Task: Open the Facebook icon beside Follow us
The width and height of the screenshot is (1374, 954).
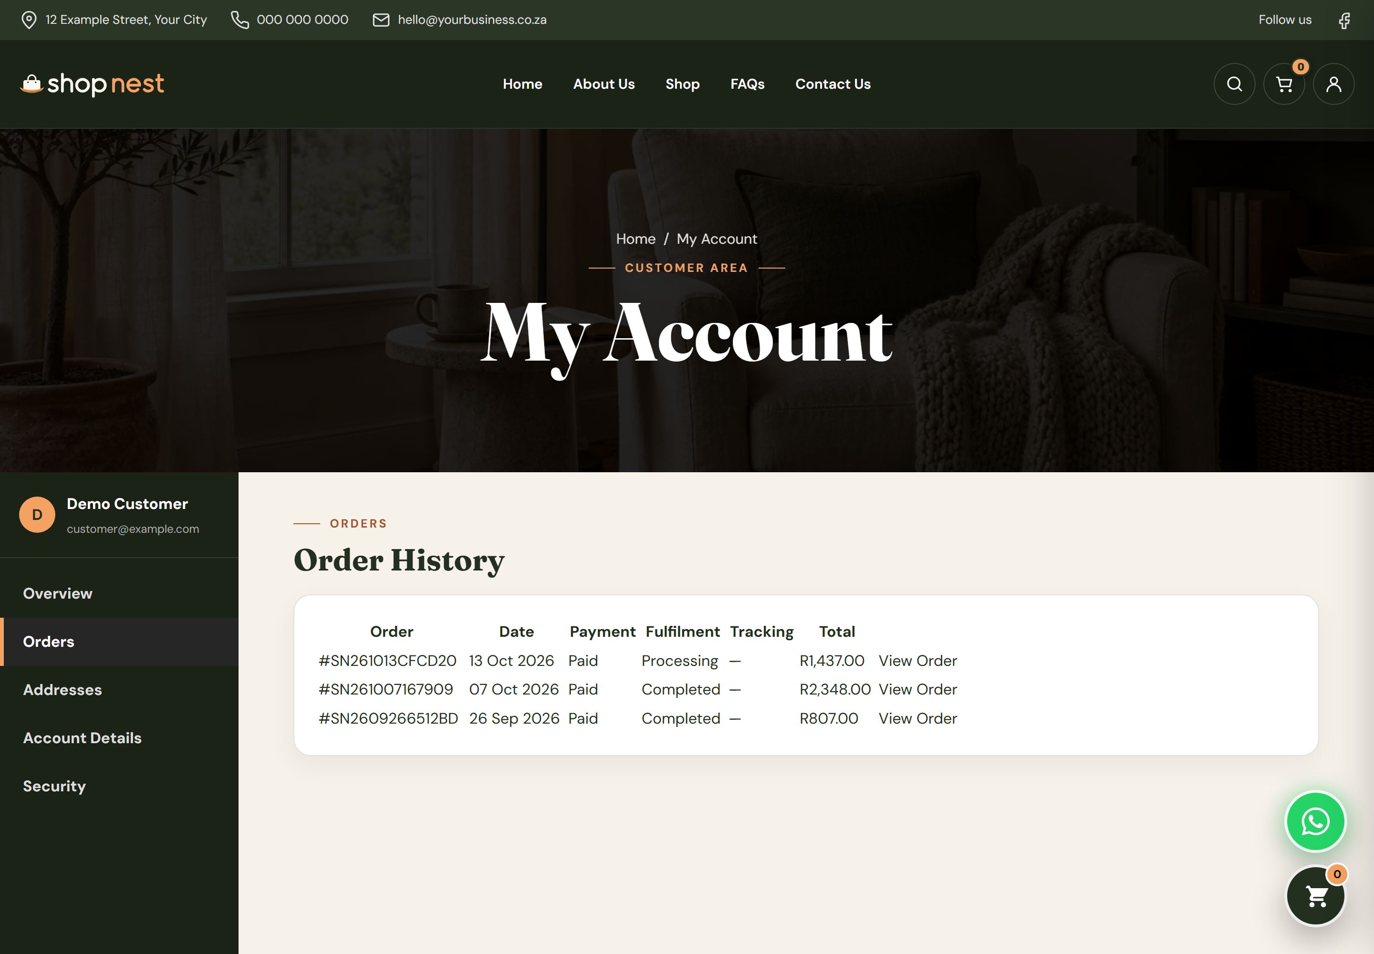Action: (x=1344, y=21)
